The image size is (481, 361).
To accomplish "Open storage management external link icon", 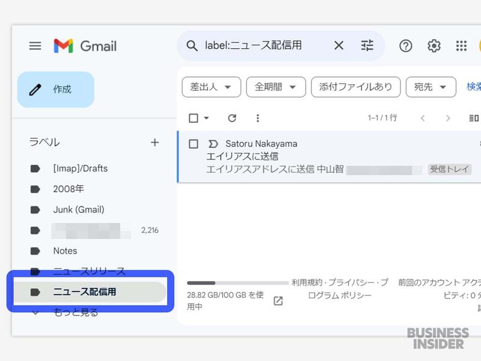I will tap(278, 301).
